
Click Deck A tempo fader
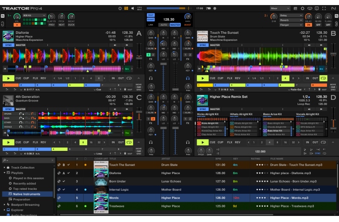(139, 58)
